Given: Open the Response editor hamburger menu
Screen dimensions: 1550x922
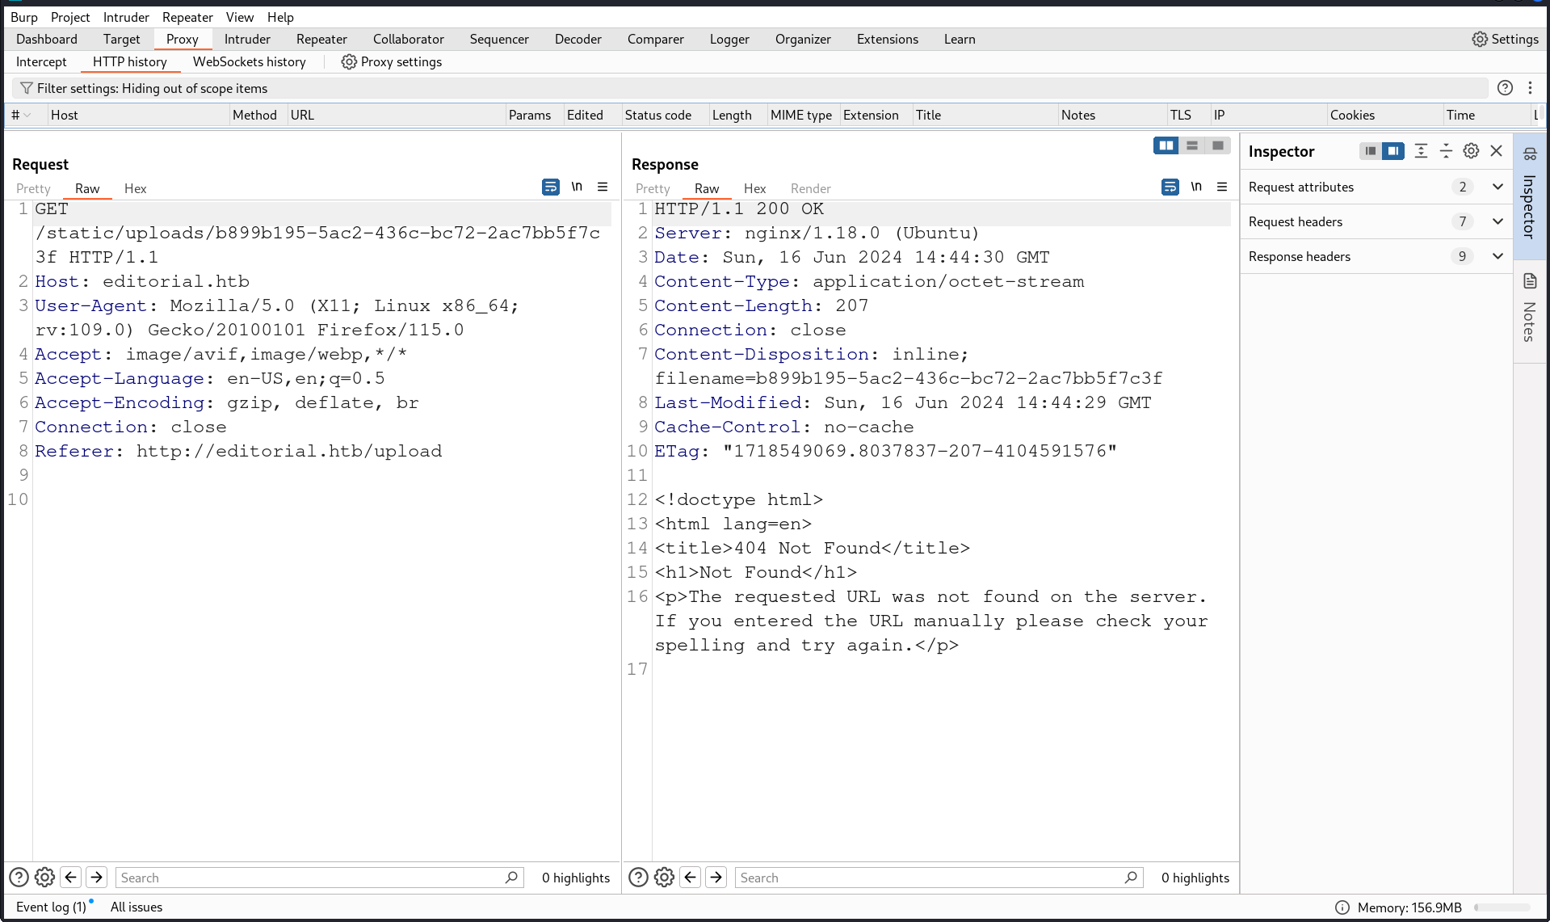Looking at the screenshot, I should click(x=1222, y=187).
